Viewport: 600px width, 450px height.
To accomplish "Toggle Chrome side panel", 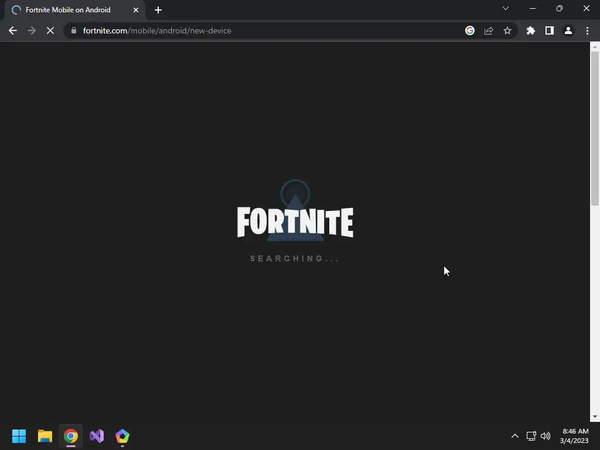I will (x=550, y=30).
